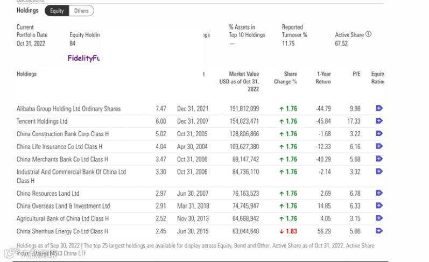Viewport: 429px width, 262px height.
Task: Click Agricultural Bank of China equity rating icon
Action: (x=379, y=218)
